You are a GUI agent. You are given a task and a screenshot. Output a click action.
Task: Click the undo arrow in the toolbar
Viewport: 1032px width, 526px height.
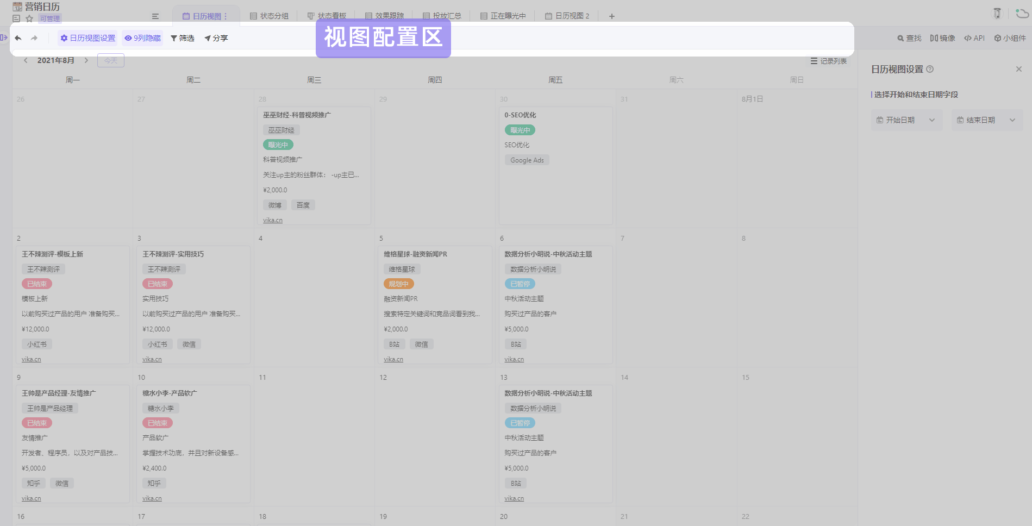pos(18,38)
